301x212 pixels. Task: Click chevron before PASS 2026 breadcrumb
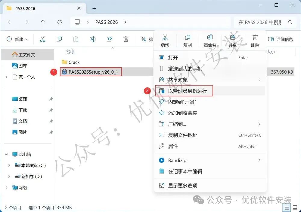pyautogui.click(x=88, y=22)
